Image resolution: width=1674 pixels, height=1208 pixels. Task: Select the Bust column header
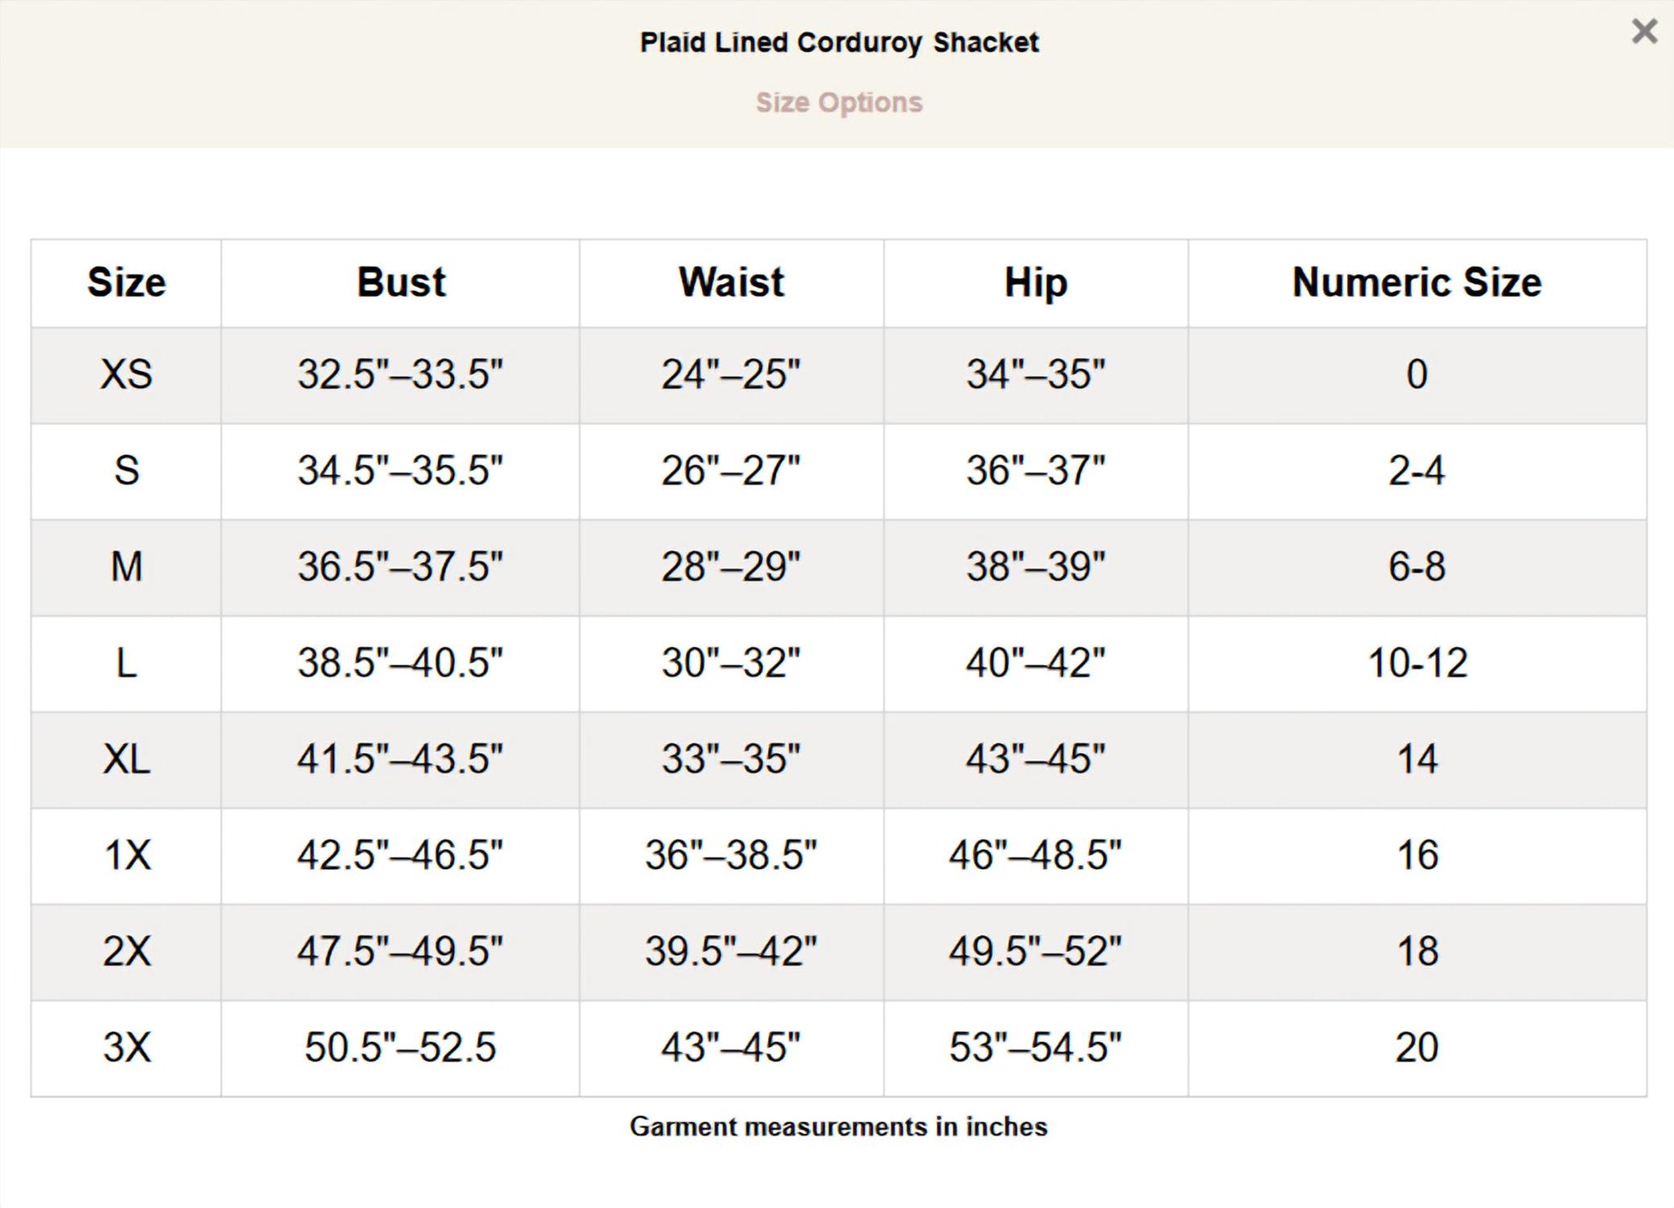pos(401,282)
